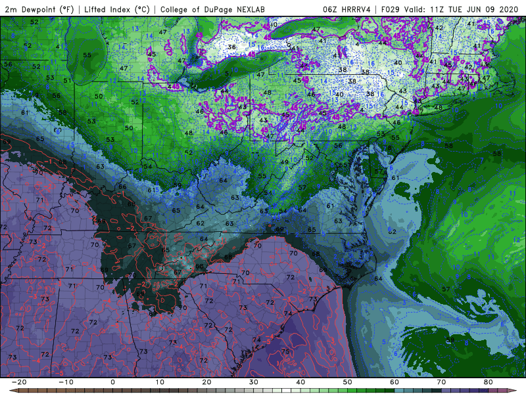Click the '40' colorbar scale label
526x394 pixels.
pyautogui.click(x=300, y=382)
